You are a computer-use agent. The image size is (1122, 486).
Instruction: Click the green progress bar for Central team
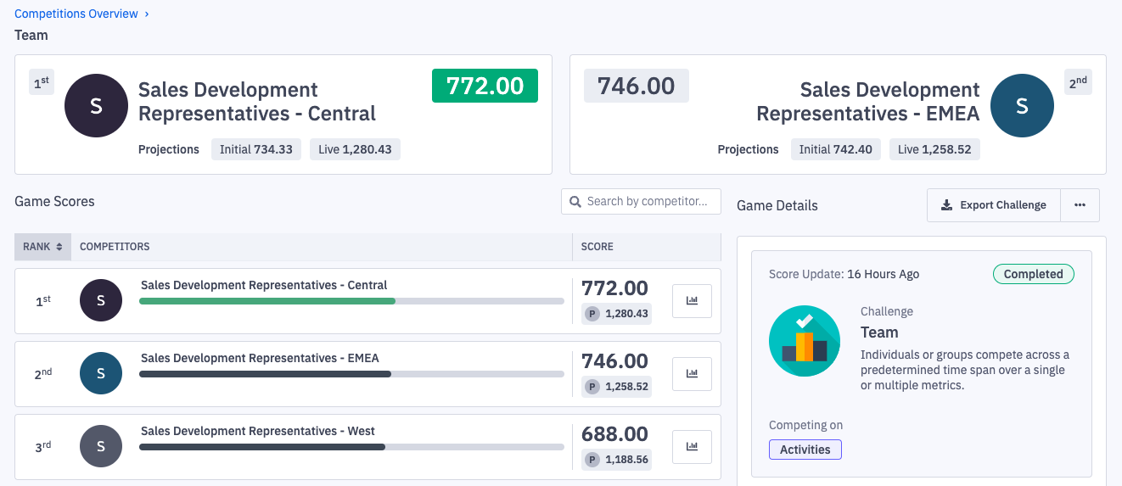[x=267, y=301]
